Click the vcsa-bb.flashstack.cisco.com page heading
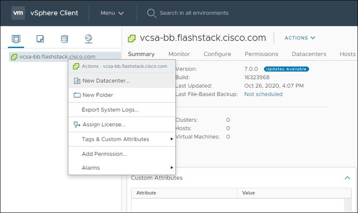 203,38
